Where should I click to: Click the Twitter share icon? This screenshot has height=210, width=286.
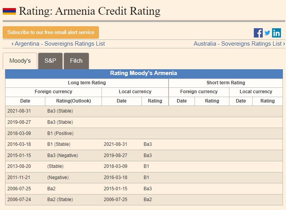[267, 33]
